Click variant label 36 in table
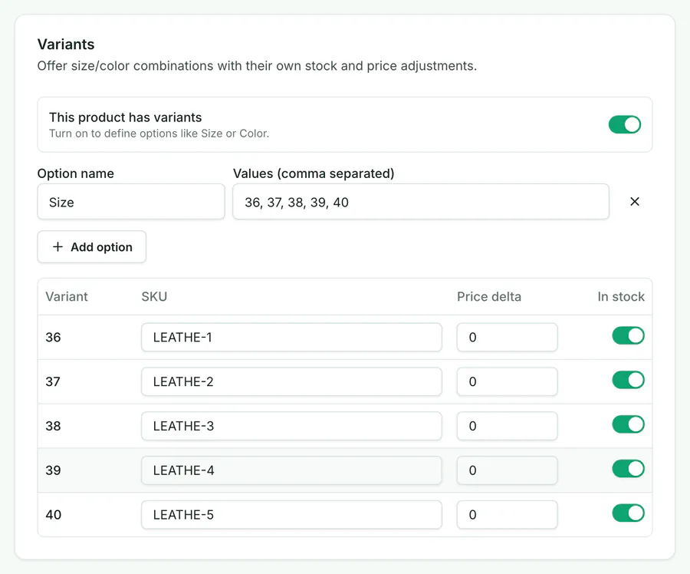 (x=53, y=338)
